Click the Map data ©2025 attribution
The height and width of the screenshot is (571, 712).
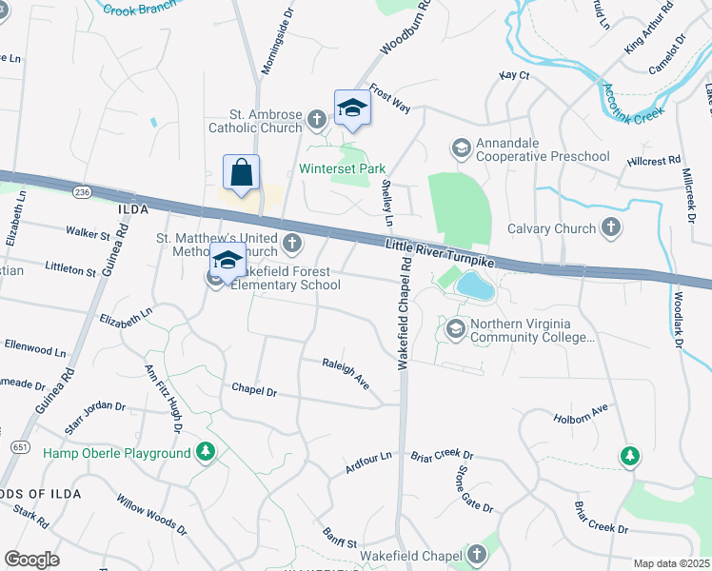671,563
